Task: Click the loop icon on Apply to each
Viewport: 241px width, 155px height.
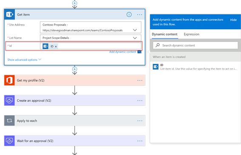Action: click(x=9, y=121)
